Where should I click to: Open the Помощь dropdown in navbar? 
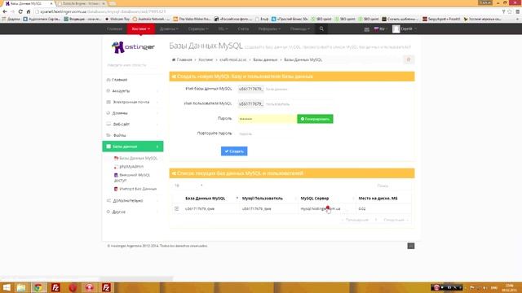tap(299, 29)
